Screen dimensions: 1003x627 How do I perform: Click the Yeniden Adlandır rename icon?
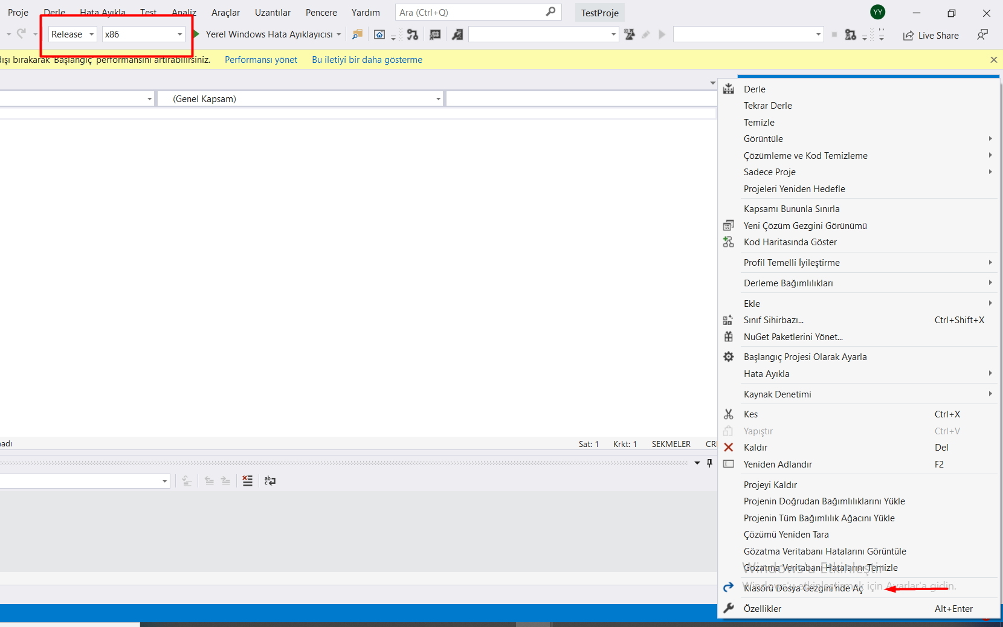coord(729,465)
